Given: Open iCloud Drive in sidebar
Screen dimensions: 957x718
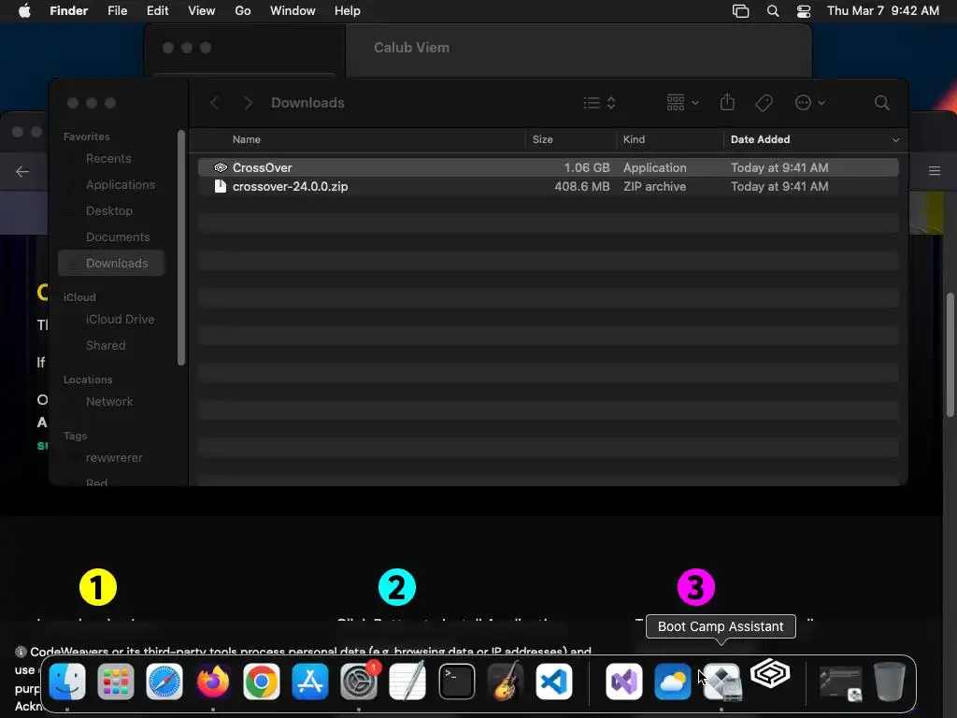Looking at the screenshot, I should [x=120, y=320].
